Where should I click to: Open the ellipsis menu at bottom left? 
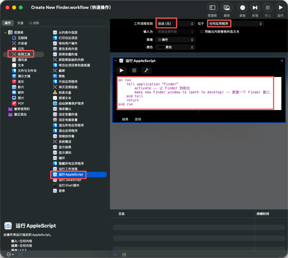[x=10, y=254]
